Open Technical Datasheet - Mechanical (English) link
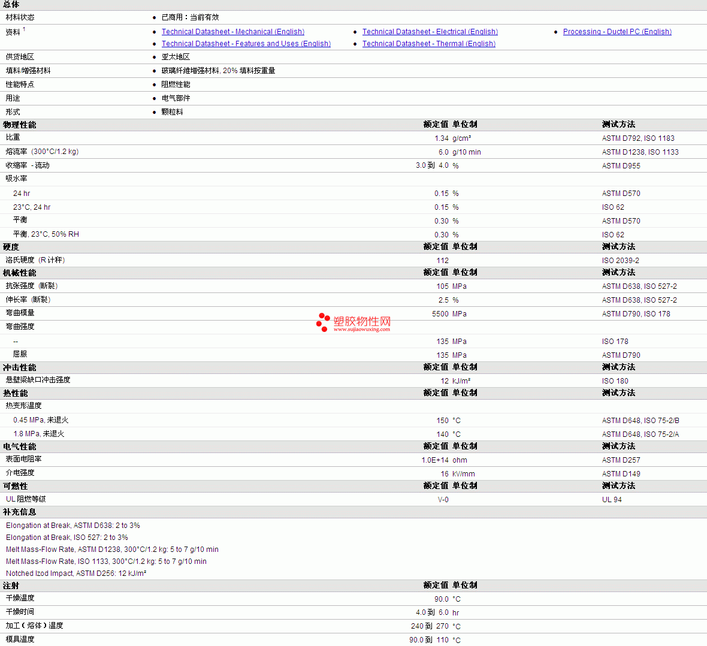 point(232,32)
